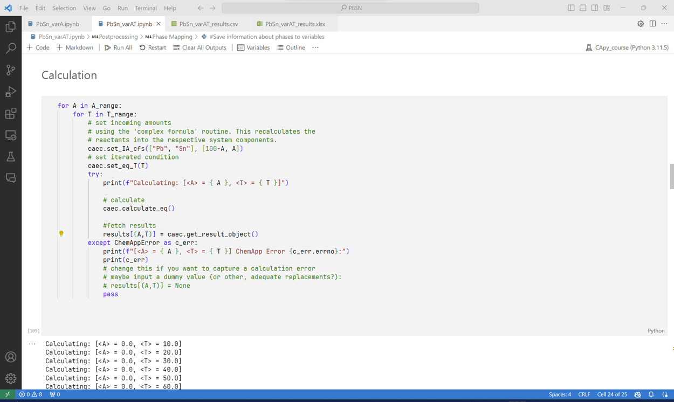
Task: Open the Terminal menu
Action: tap(146, 8)
